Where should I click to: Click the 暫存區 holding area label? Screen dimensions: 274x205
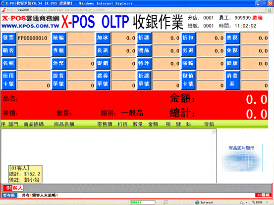pyautogui.click(x=9, y=195)
